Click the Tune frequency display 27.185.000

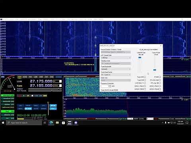41,86
